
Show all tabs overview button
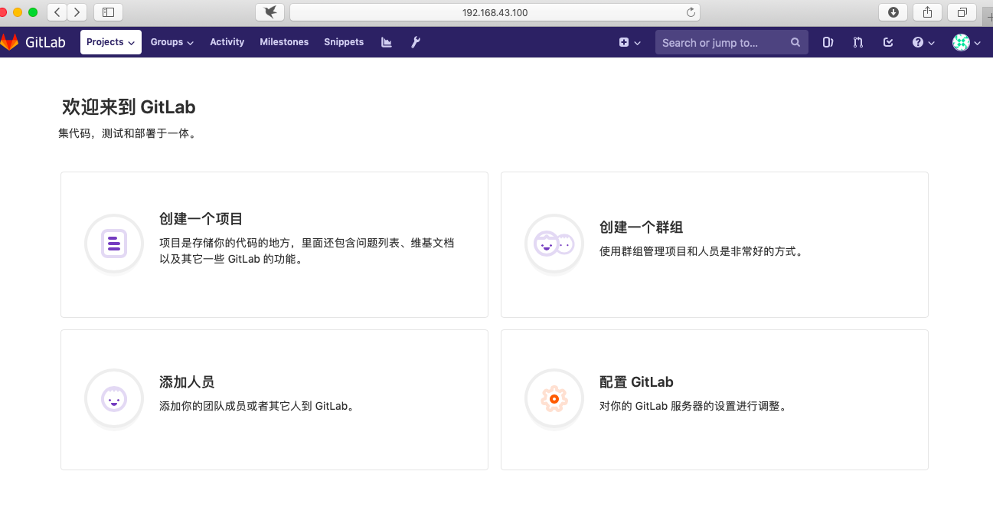pyautogui.click(x=962, y=12)
